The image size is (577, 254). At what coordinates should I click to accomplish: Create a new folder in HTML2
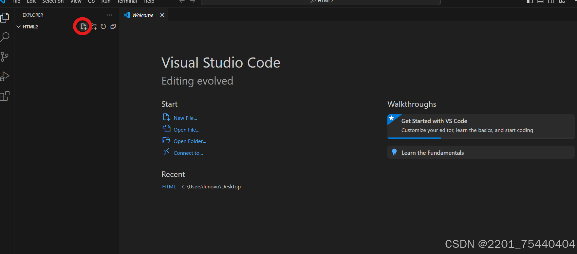pyautogui.click(x=94, y=26)
